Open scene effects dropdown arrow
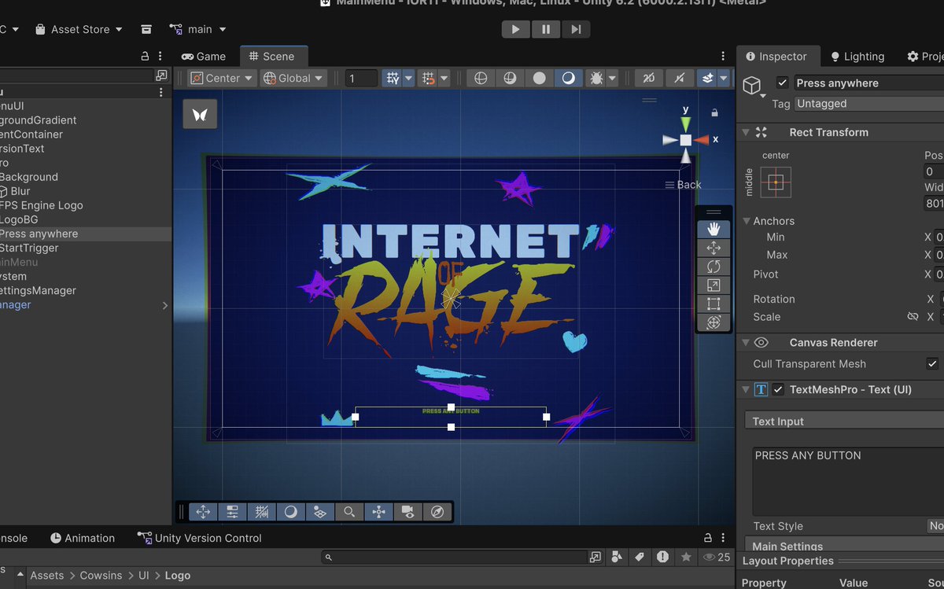This screenshot has width=944, height=589. point(723,78)
